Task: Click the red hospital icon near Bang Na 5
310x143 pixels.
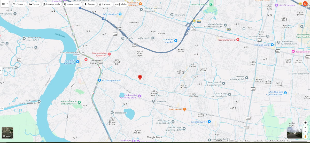Action: point(238,40)
